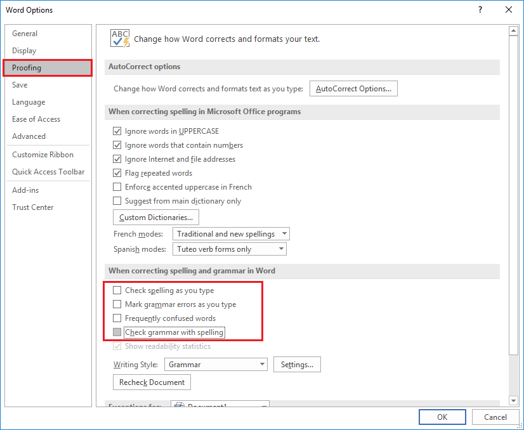
Task: Open the French modes dropdown
Action: pos(231,234)
